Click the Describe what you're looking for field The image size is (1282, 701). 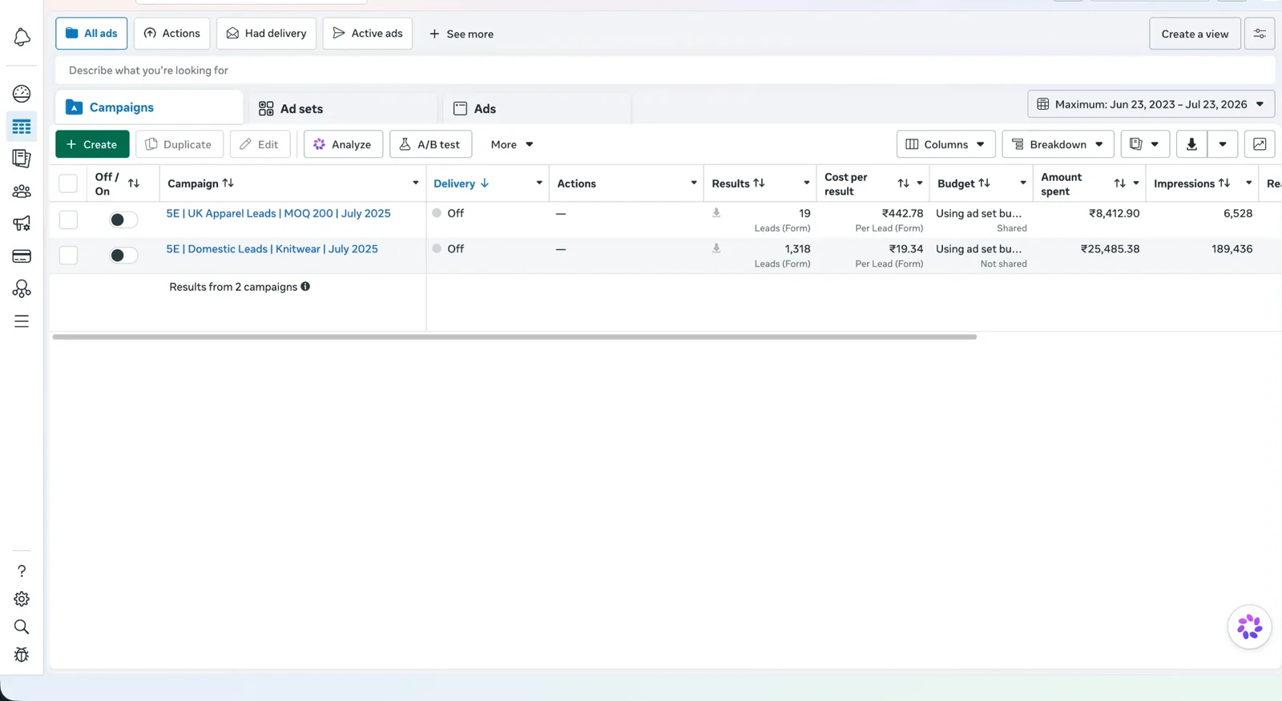click(x=665, y=71)
